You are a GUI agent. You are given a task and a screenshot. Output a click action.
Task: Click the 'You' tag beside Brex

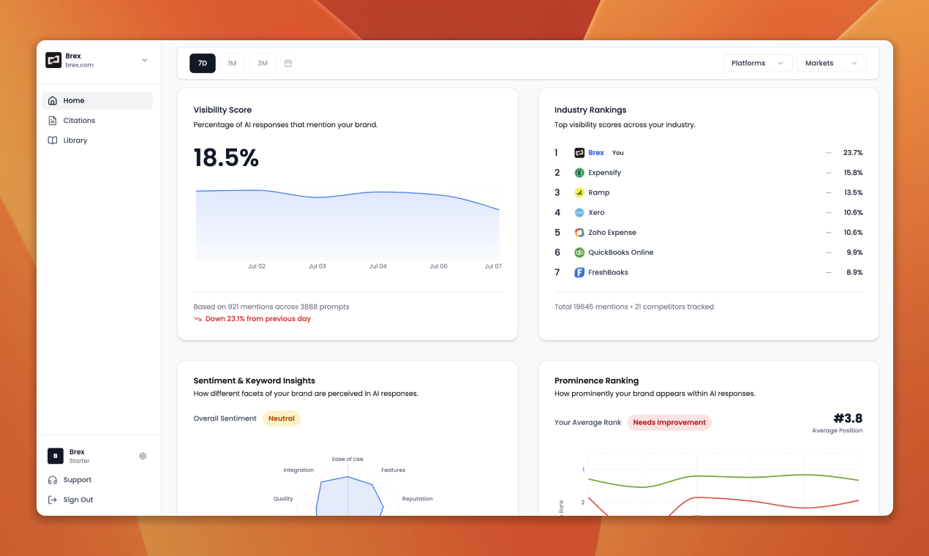(618, 153)
